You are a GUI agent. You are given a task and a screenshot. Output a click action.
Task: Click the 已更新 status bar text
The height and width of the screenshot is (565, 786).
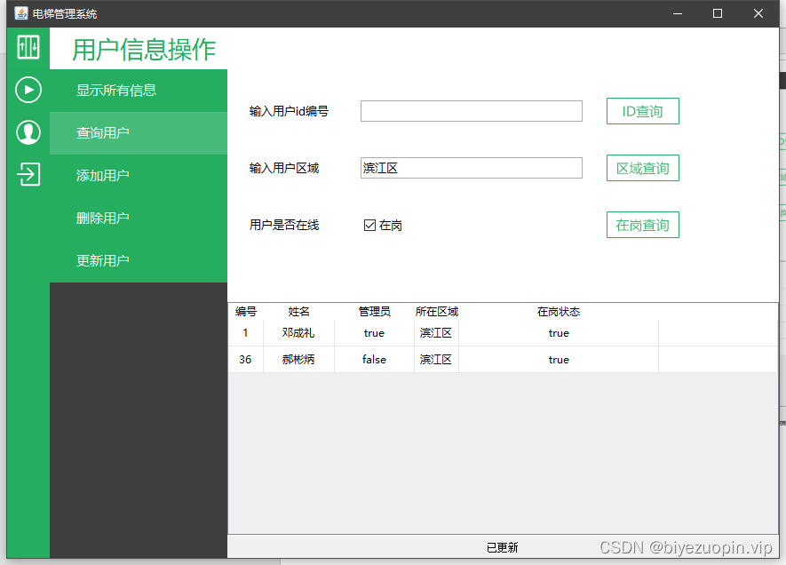504,547
